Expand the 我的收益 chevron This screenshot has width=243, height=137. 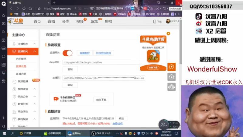pyautogui.click(x=35, y=89)
